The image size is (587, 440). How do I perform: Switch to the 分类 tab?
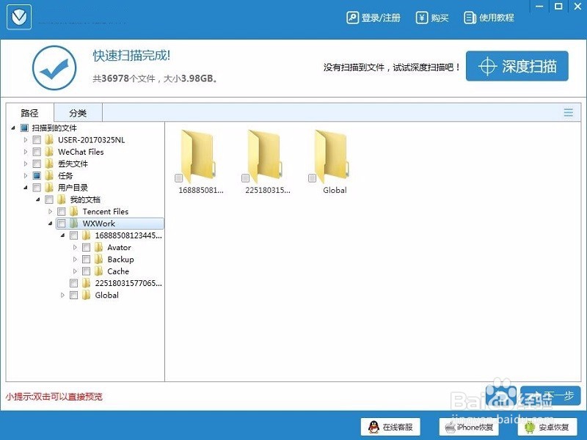pyautogui.click(x=78, y=112)
